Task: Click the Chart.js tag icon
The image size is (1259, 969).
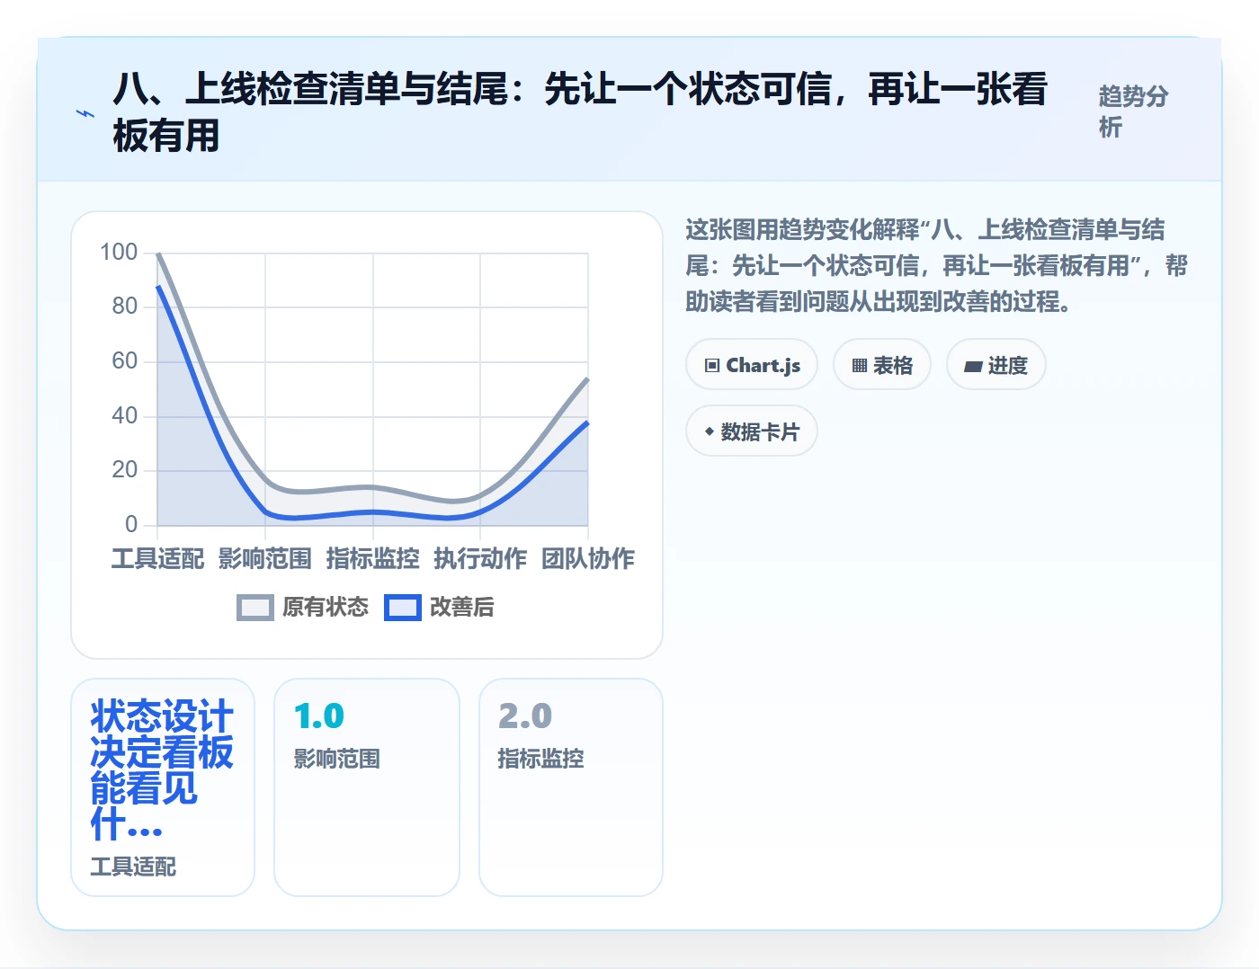Action: coord(712,365)
